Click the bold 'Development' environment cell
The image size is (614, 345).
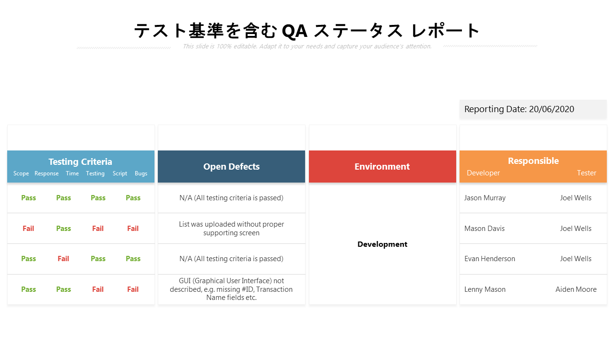tap(382, 244)
